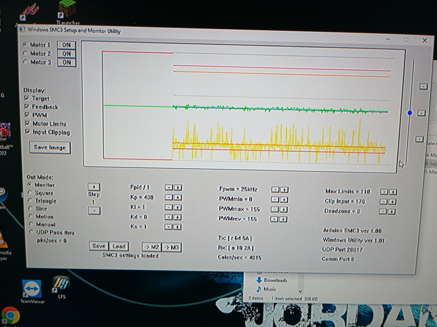Uncheck the Feedback display checkbox

coord(27,107)
